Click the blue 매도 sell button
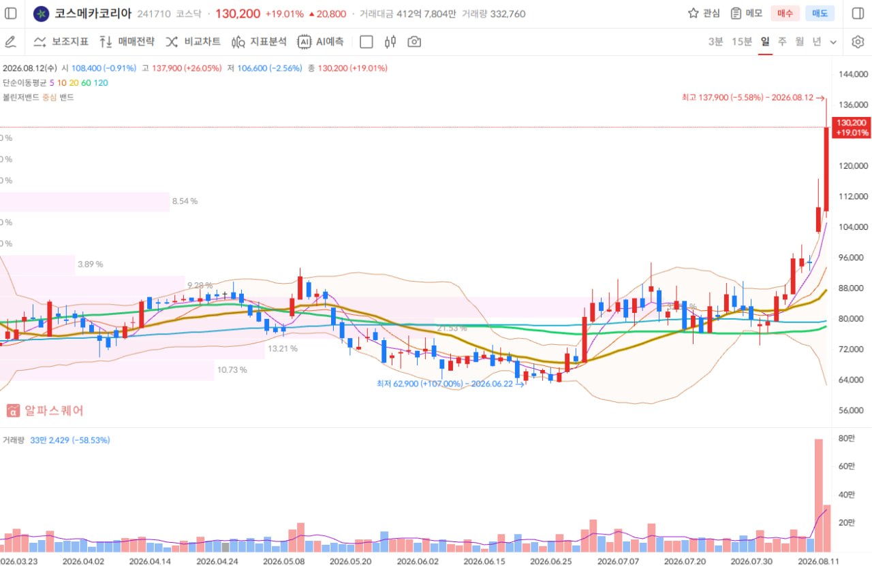This screenshot has height=570, width=872. [820, 14]
